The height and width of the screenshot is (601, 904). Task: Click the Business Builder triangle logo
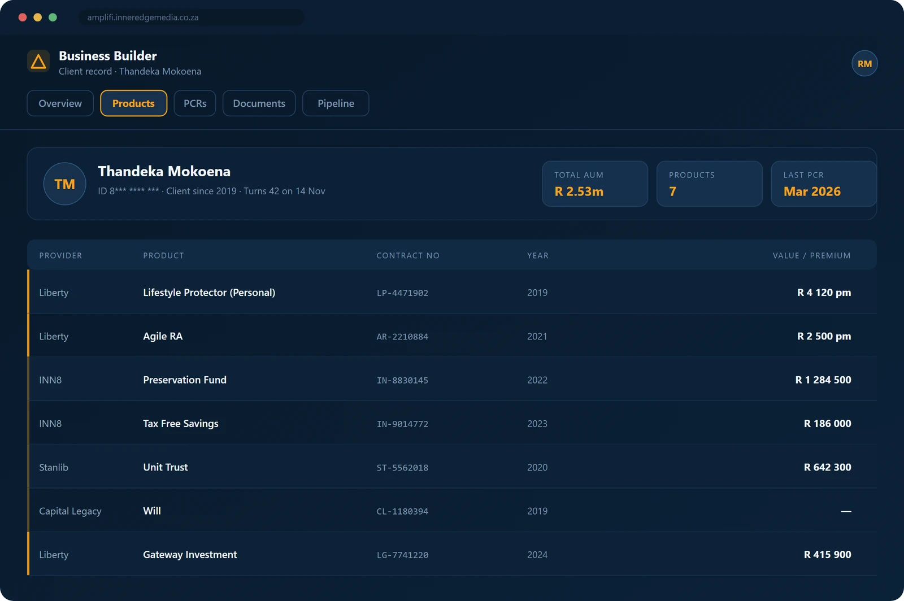coord(38,61)
